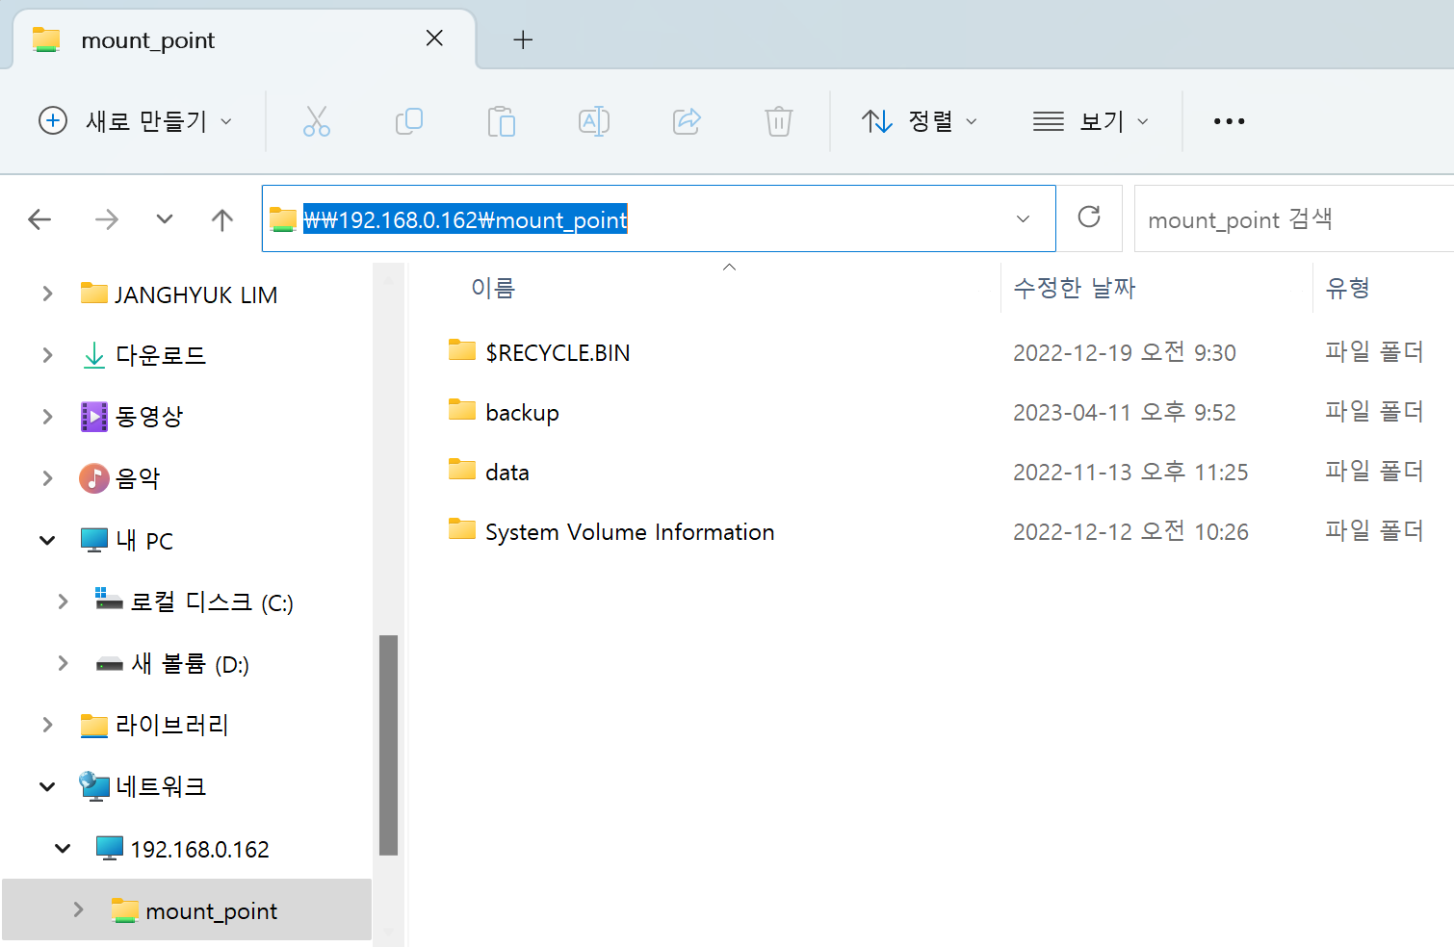Click the 내 PC computer icon
Screen dimensions: 1454x947
pyautogui.click(x=94, y=540)
